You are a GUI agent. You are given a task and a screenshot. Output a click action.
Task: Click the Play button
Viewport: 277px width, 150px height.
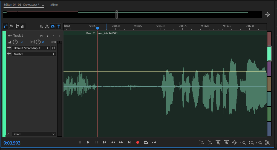pos(88,142)
